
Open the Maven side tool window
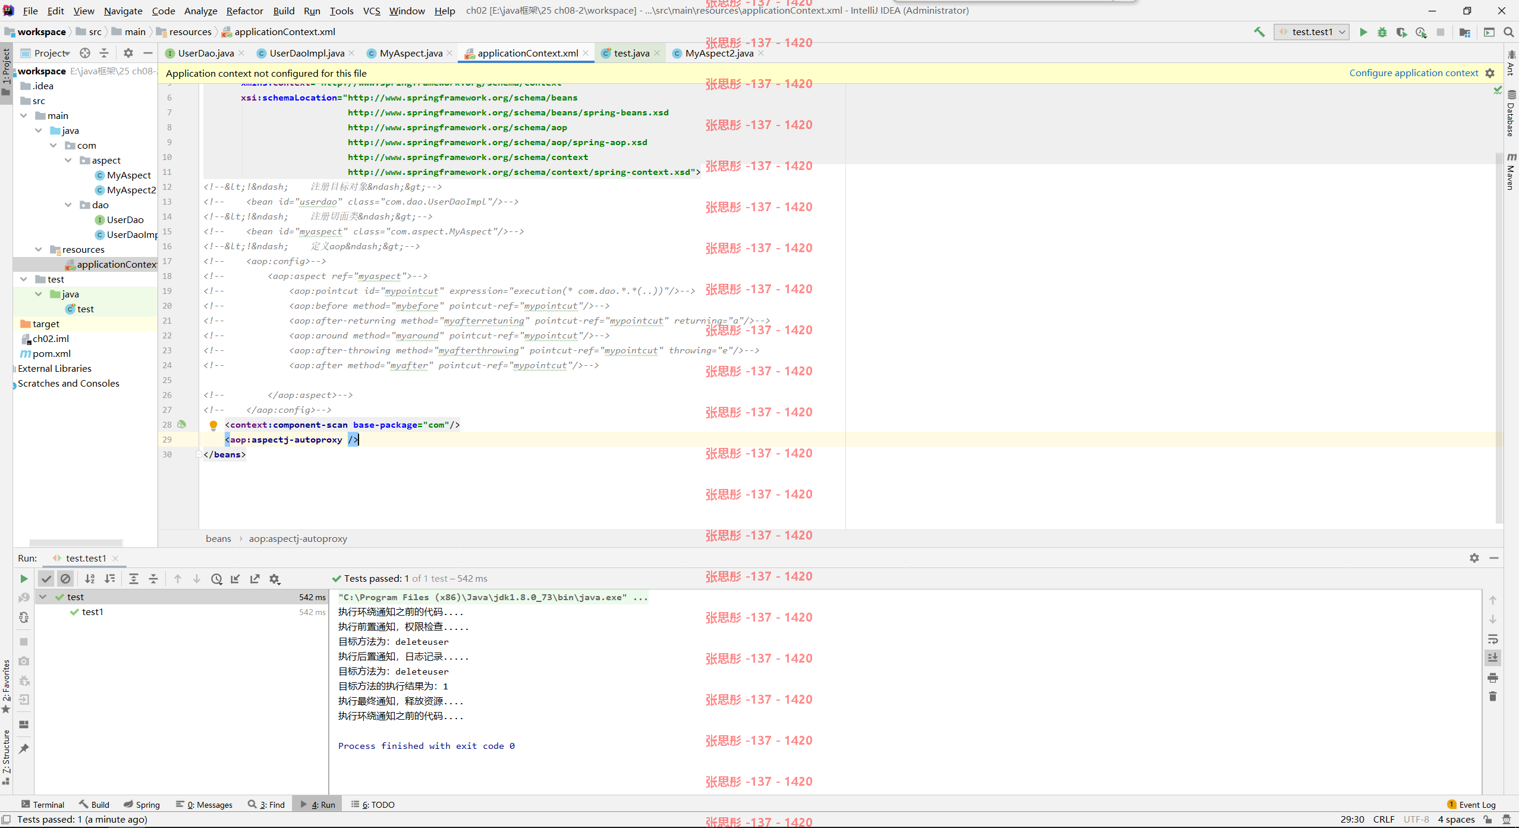pos(1511,172)
